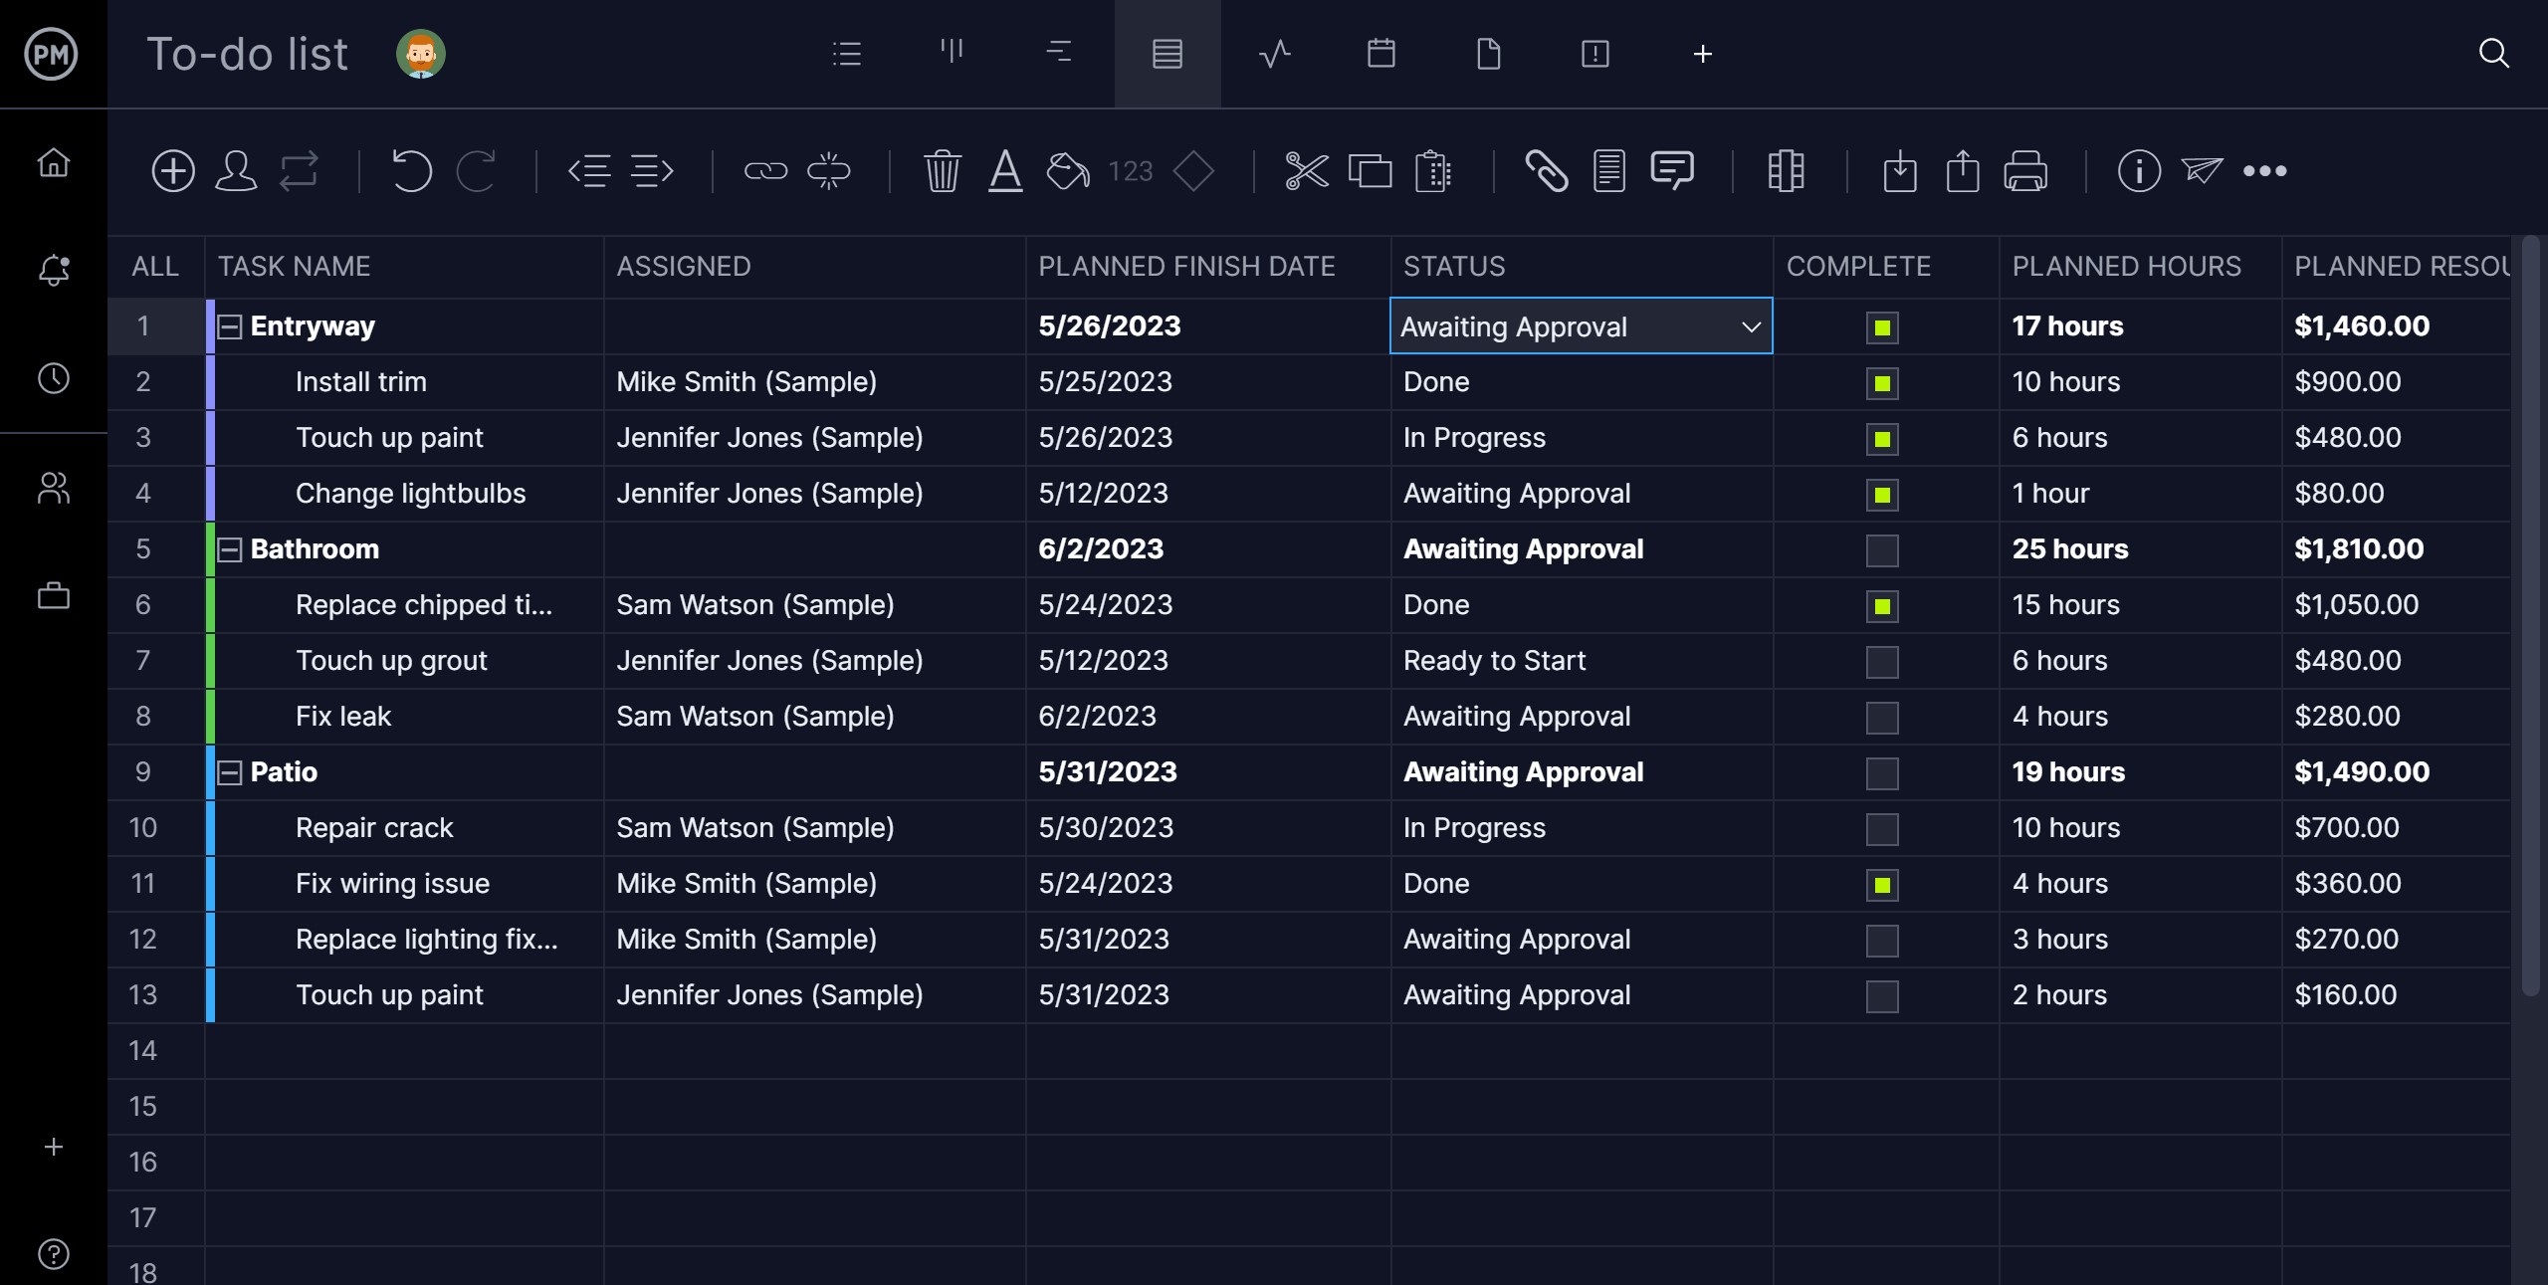Click the redo button in toolbar

pyautogui.click(x=477, y=169)
